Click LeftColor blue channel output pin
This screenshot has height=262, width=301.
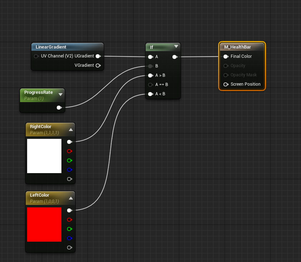click(70, 238)
